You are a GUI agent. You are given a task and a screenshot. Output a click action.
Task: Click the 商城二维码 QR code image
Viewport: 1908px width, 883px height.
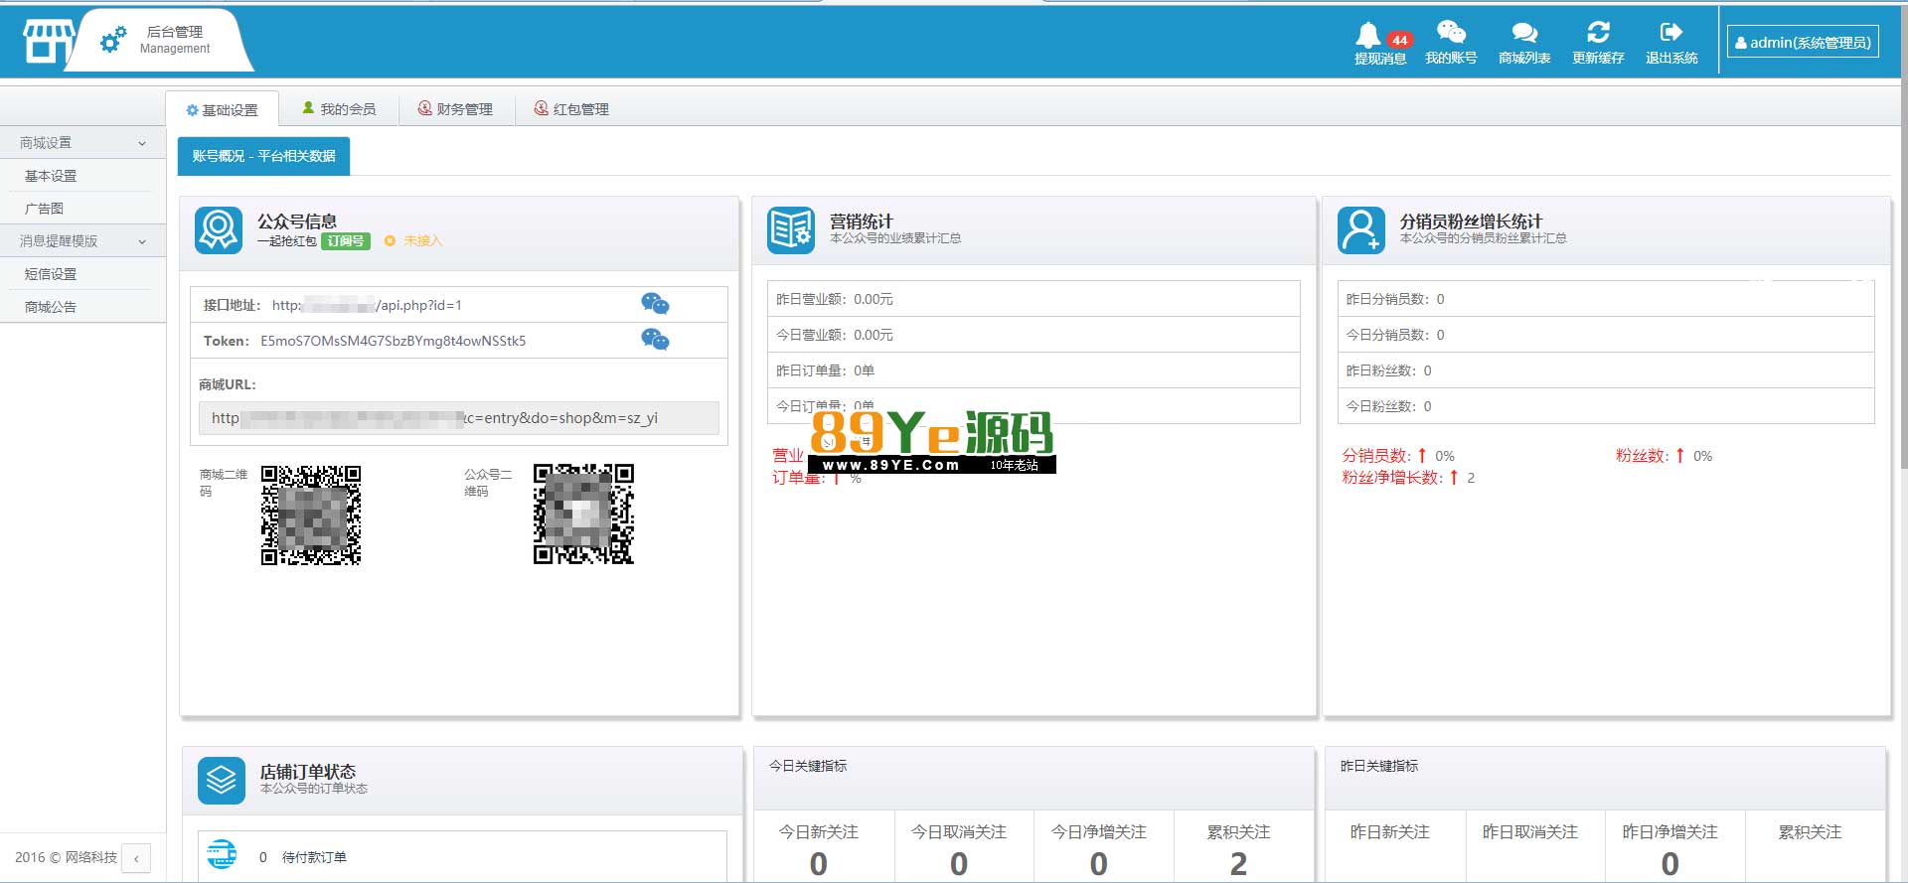pos(310,515)
